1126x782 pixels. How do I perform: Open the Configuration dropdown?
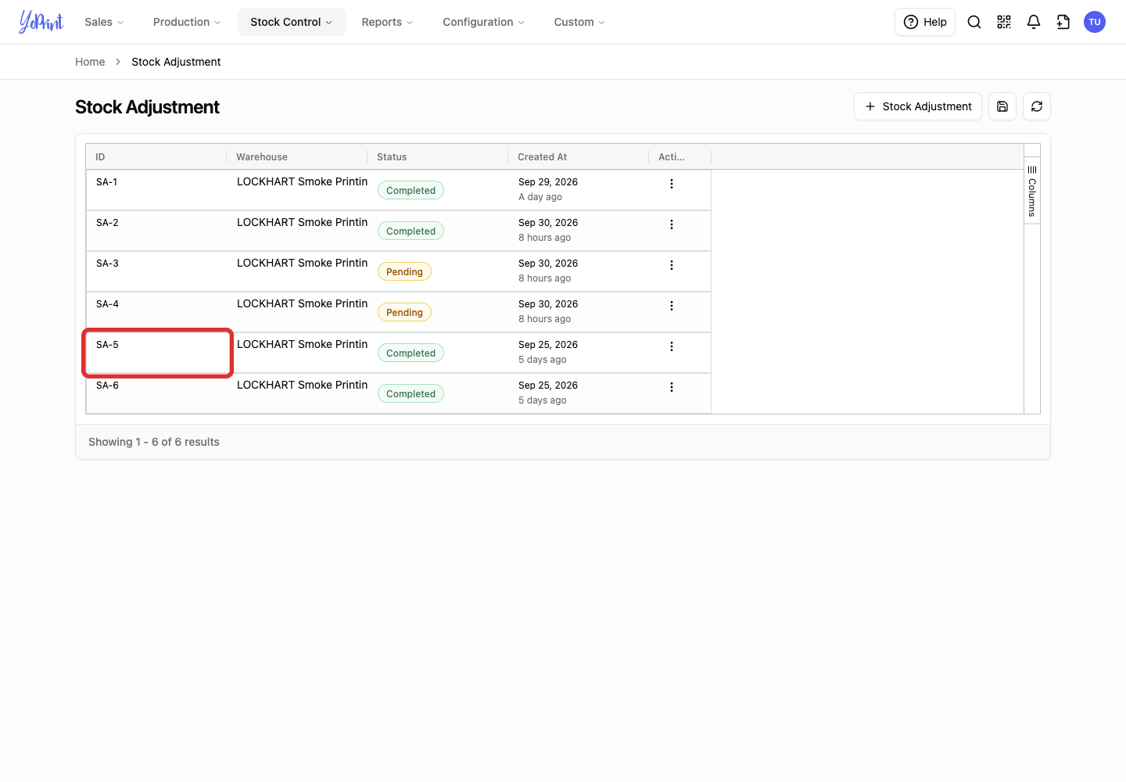483,22
